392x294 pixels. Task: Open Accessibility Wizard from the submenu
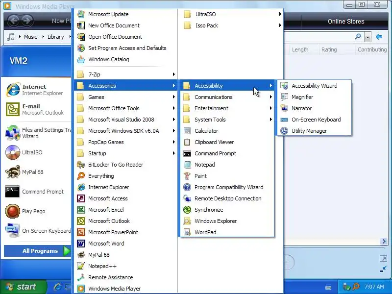[314, 86]
